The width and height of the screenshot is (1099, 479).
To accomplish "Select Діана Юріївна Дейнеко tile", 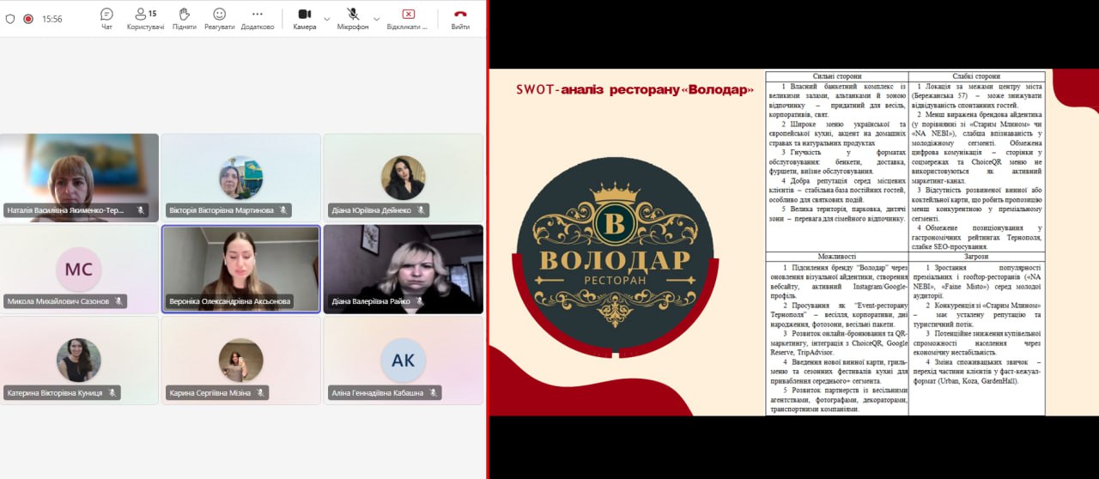I will [x=403, y=178].
